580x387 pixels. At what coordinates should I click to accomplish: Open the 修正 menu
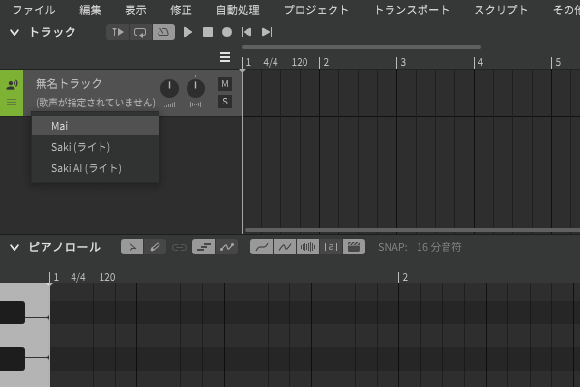pos(182,10)
